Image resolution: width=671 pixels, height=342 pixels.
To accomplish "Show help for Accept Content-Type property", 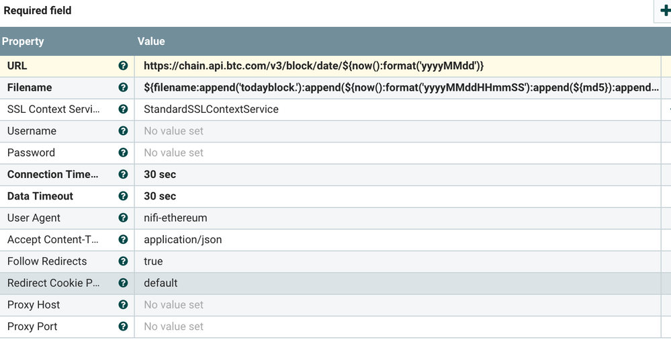I will [x=123, y=239].
